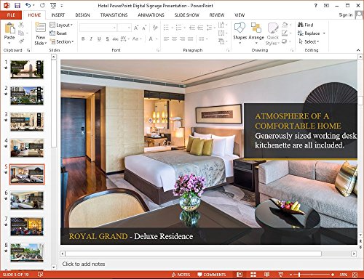Start Slide Show from status bar

281,275
